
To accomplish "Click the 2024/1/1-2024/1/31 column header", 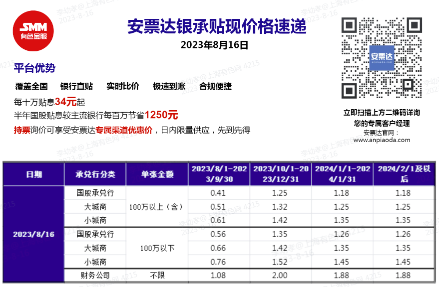I will click(342, 174).
